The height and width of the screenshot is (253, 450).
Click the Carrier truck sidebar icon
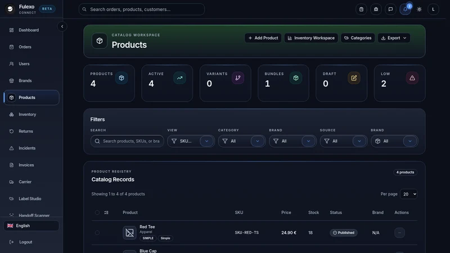click(x=11, y=182)
